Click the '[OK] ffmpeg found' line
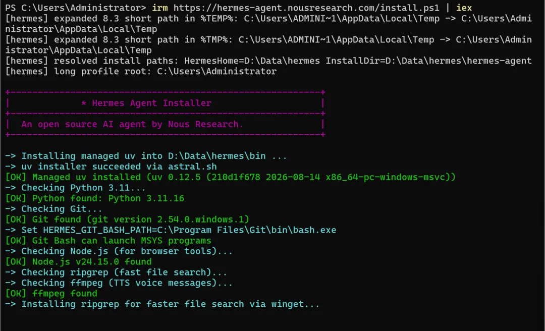Screen dimensions: 545x331 [x=51, y=294]
